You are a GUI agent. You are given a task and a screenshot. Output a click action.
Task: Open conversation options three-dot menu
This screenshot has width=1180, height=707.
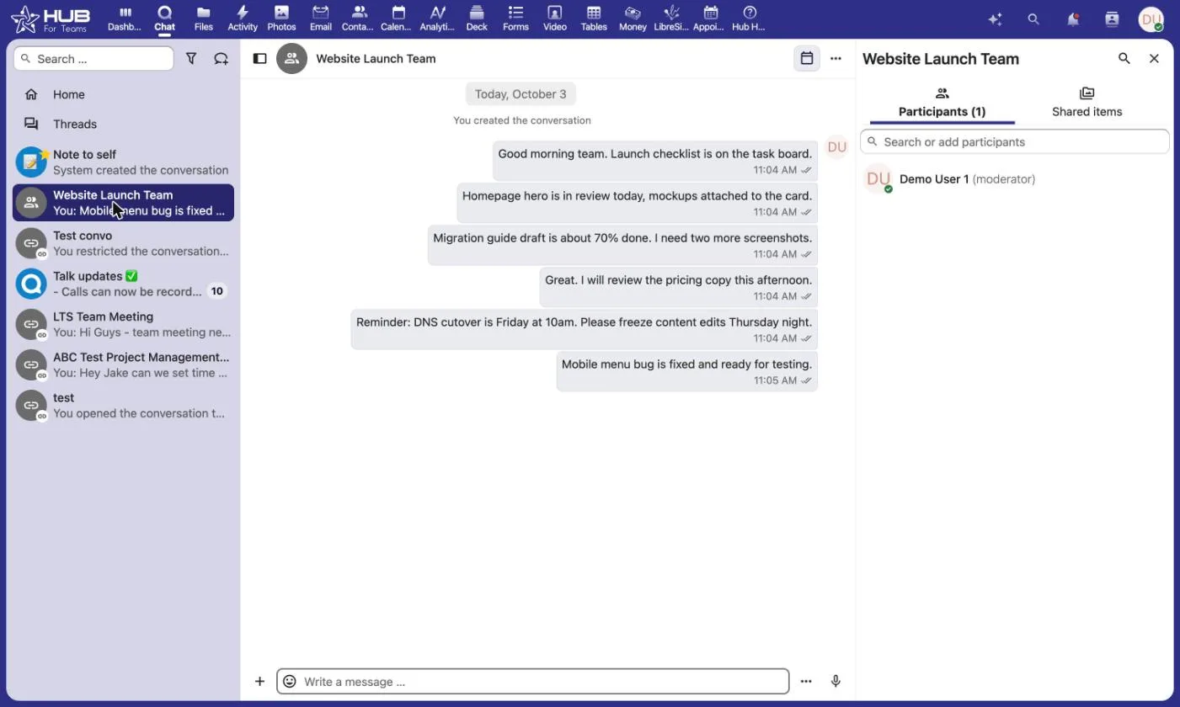[836, 59]
